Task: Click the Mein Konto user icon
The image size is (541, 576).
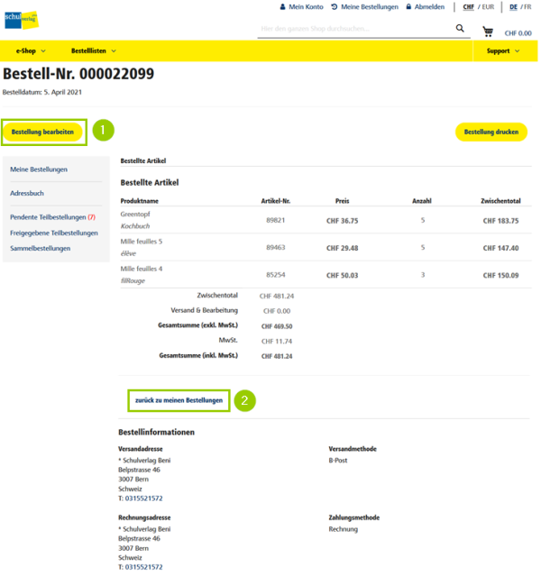Action: pos(282,7)
